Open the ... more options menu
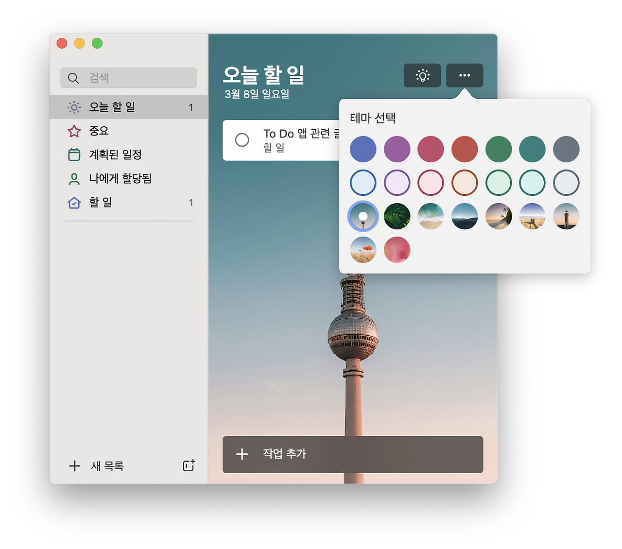Viewport: 622px width, 549px height. click(464, 75)
